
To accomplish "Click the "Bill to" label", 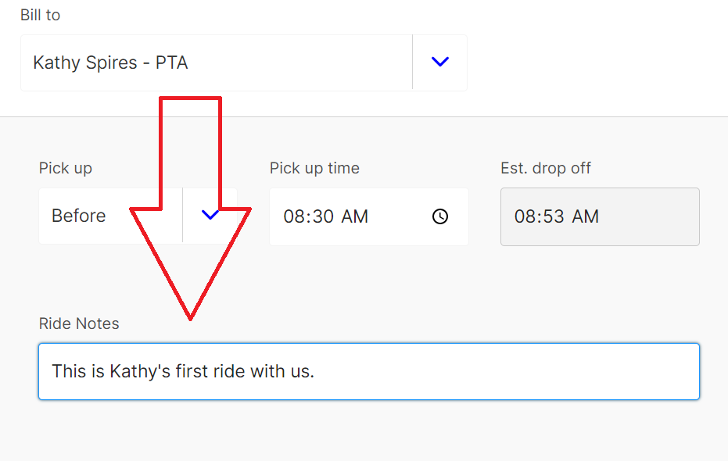I will (40, 15).
